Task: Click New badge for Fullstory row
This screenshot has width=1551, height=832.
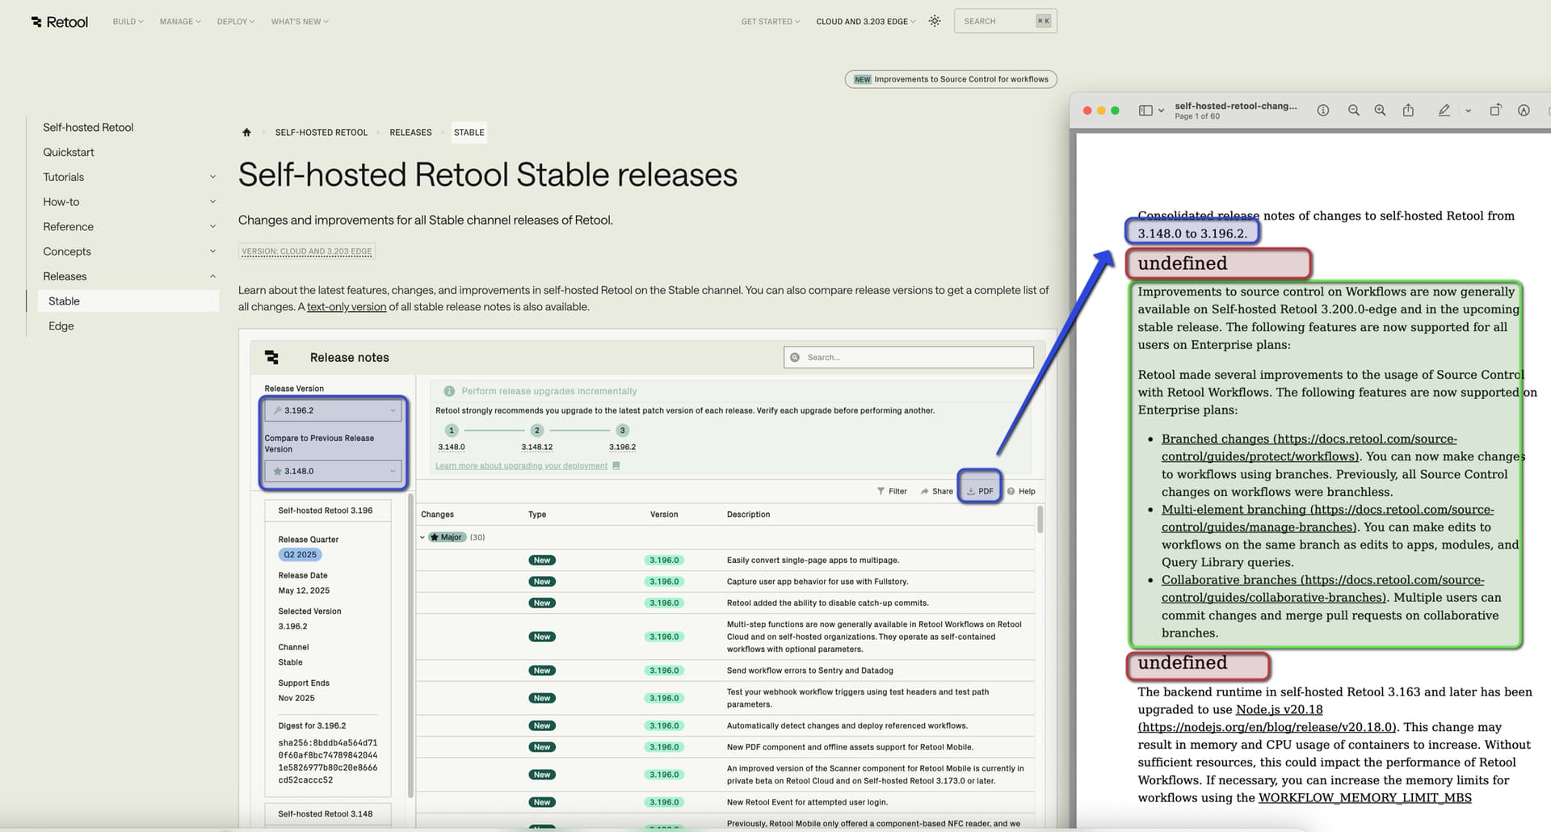Action: point(542,582)
